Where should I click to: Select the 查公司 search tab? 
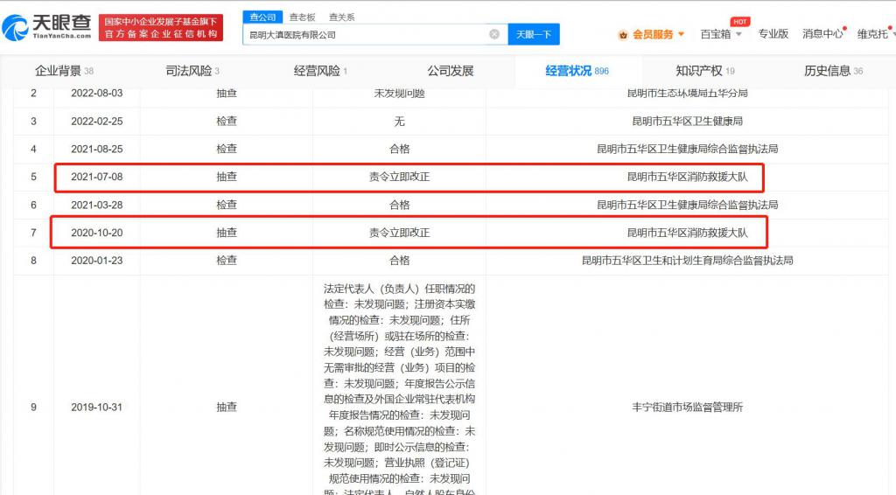[x=262, y=17]
